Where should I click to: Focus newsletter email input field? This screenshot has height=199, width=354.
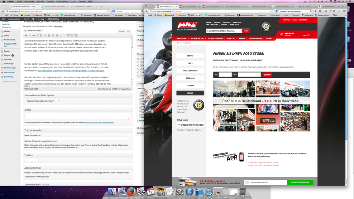click(x=266, y=182)
